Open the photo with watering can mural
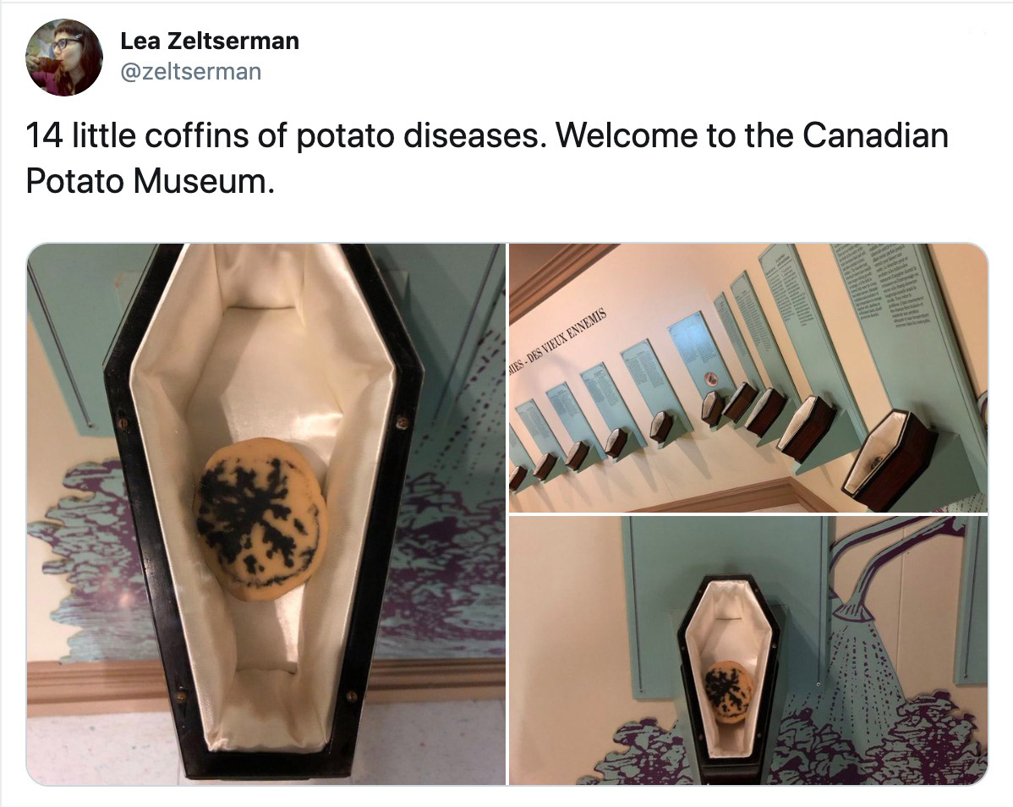Image resolution: width=1013 pixels, height=807 pixels. pos(748,651)
